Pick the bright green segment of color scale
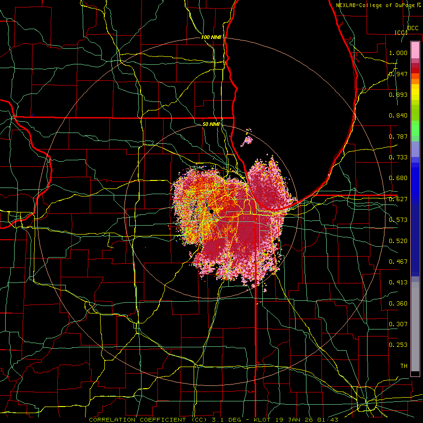Image resolution: width=423 pixels, height=423 pixels. click(x=415, y=128)
